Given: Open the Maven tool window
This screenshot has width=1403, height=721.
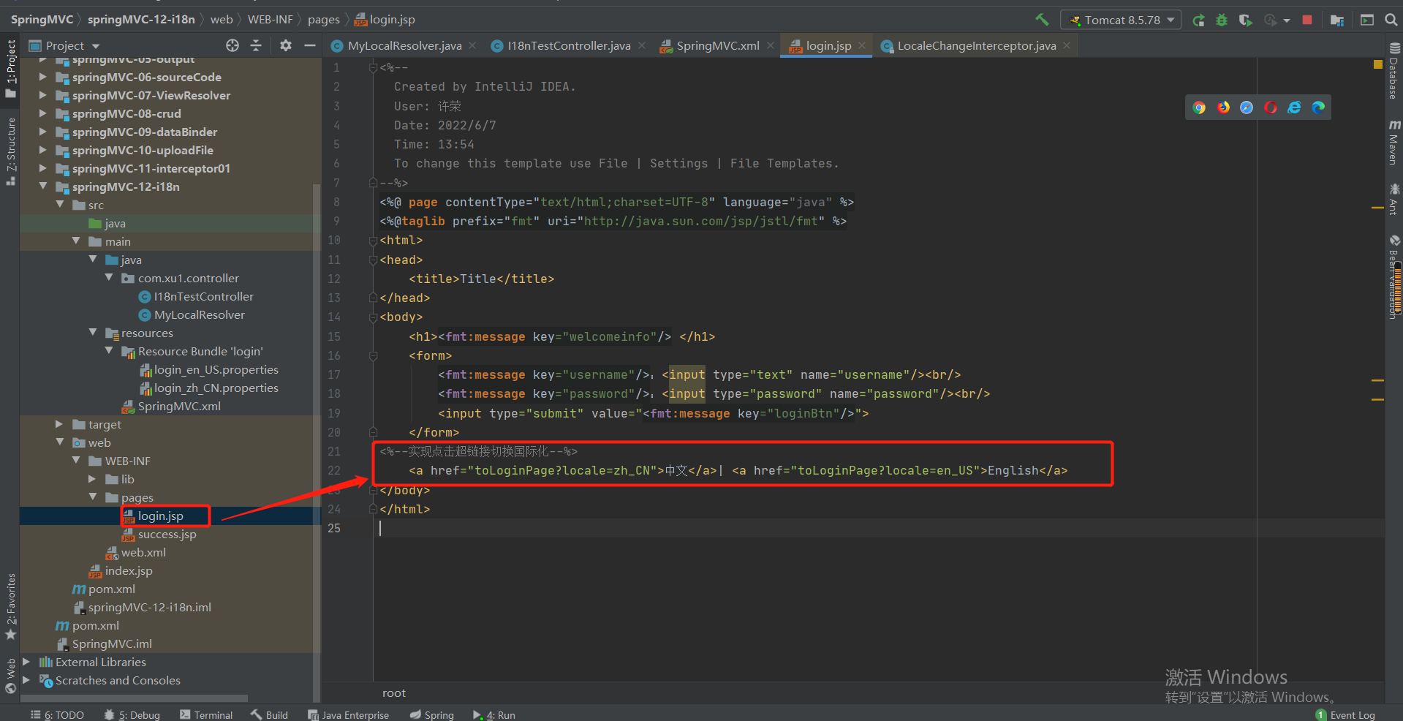Looking at the screenshot, I should (x=1394, y=143).
